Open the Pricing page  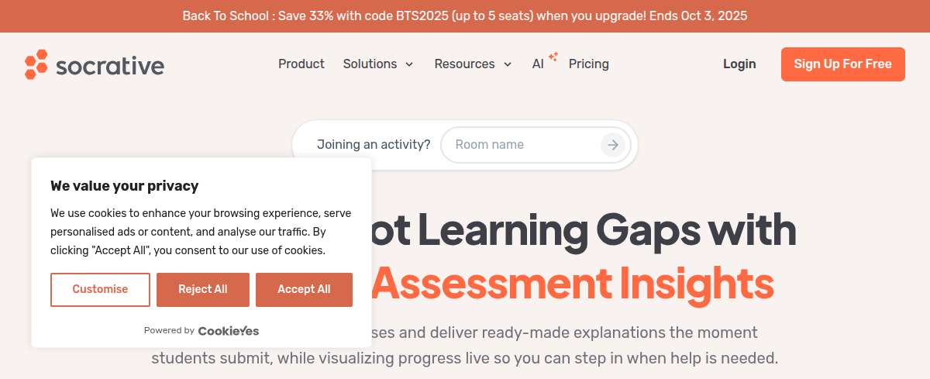pyautogui.click(x=589, y=64)
